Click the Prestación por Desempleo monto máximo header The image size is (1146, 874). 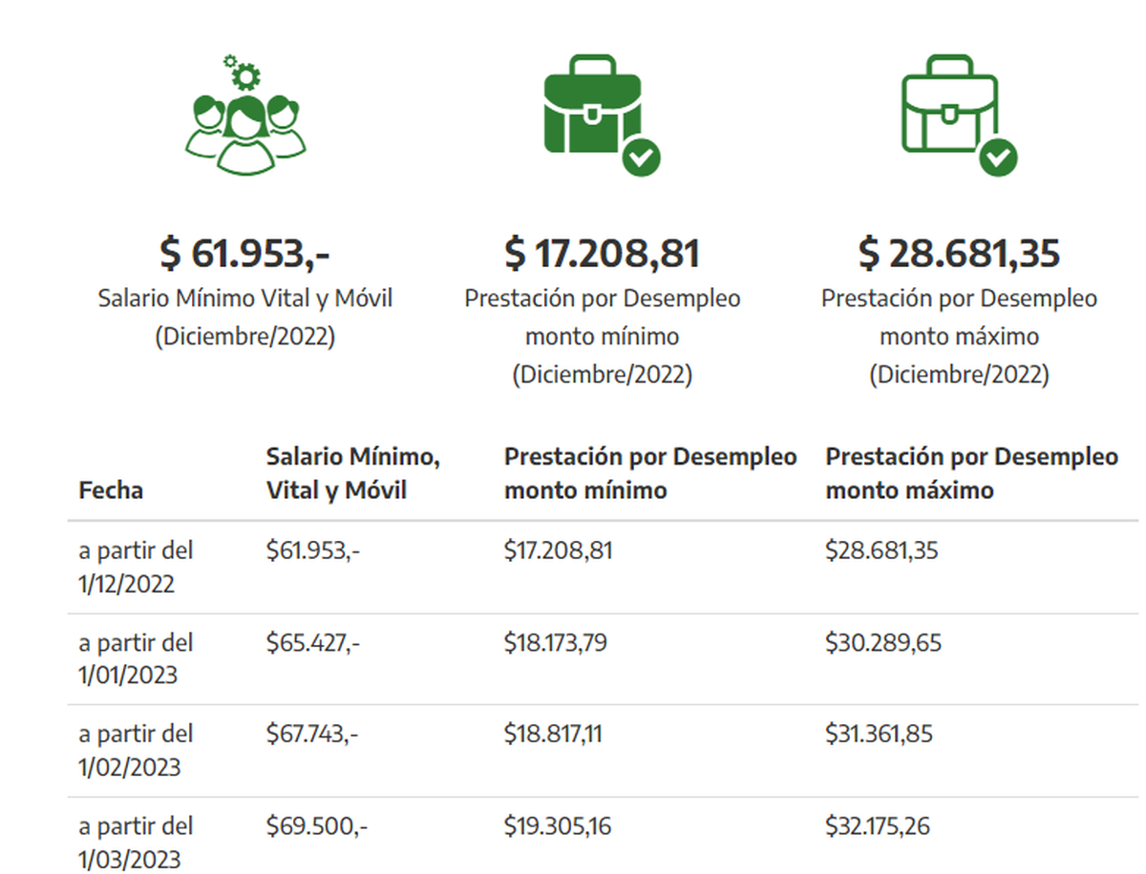click(971, 473)
